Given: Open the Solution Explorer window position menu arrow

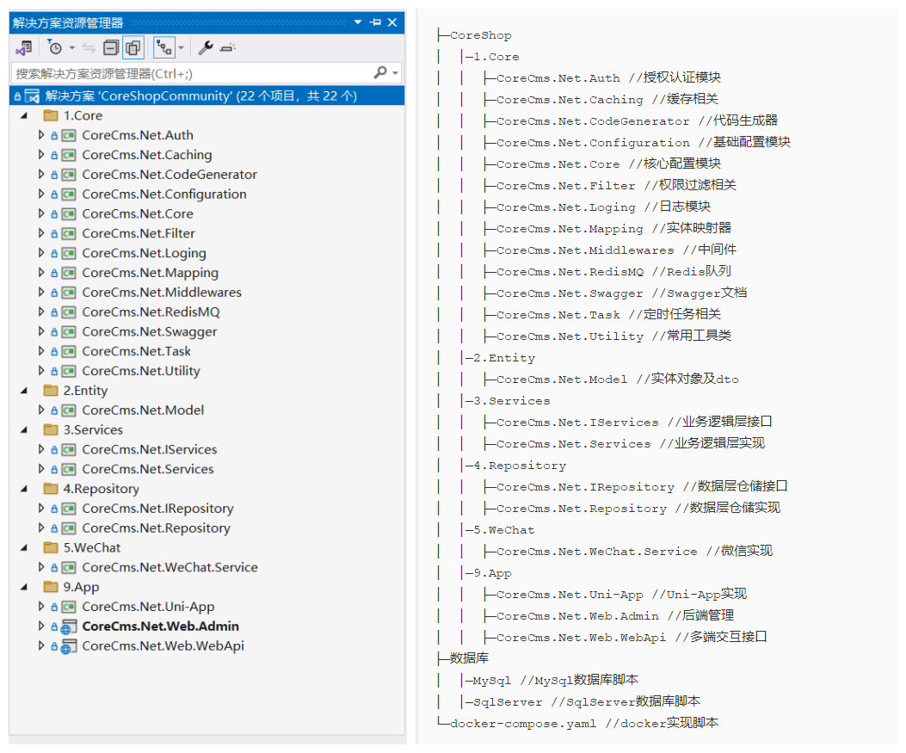Looking at the screenshot, I should pyautogui.click(x=358, y=22).
